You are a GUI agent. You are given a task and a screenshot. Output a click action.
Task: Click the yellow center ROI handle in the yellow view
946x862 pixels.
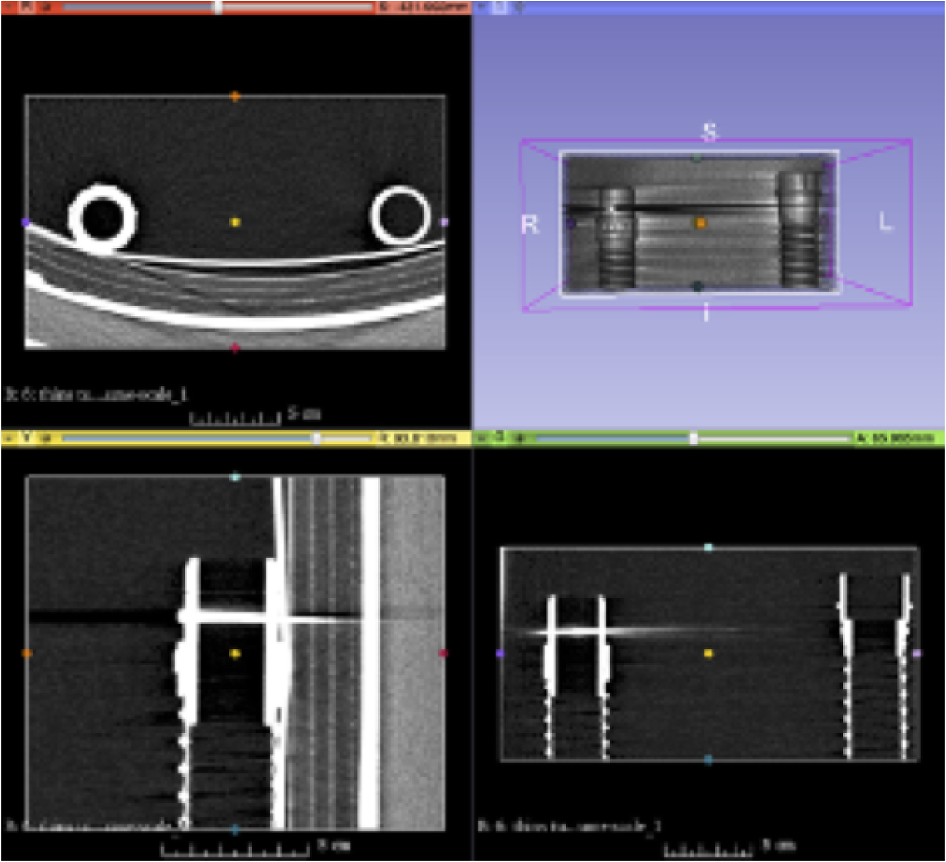click(235, 653)
